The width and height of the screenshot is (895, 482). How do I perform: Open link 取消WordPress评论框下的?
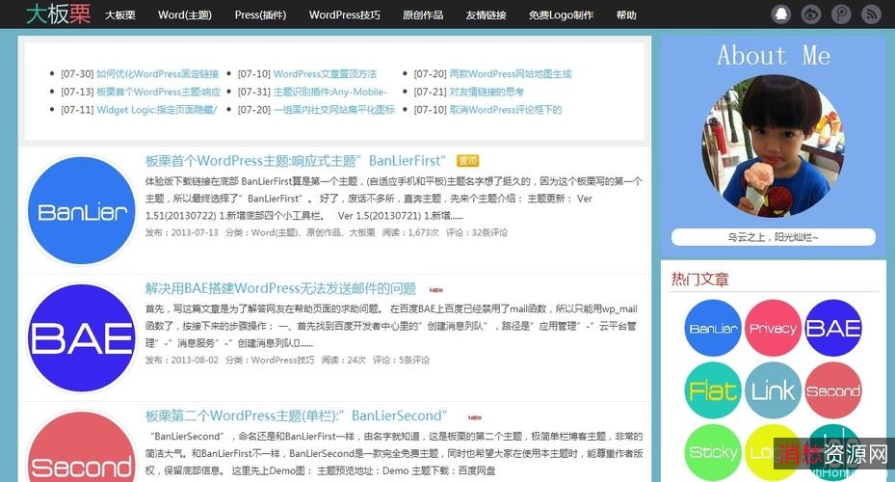click(506, 110)
